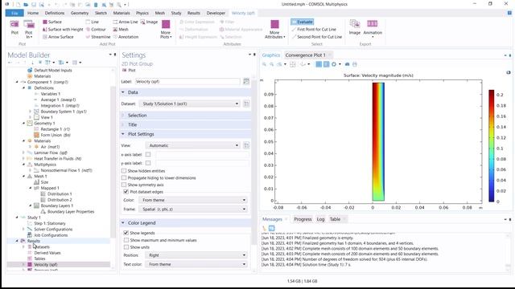Screen dimensions: 515x289
Task: Open the Plot In dropdown icon
Action: tap(29, 29)
